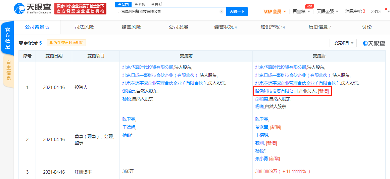Open 北京芯想事成企业管理合伙企业 link in 变更前 column
The height and width of the screenshot is (179, 390).
(165, 83)
